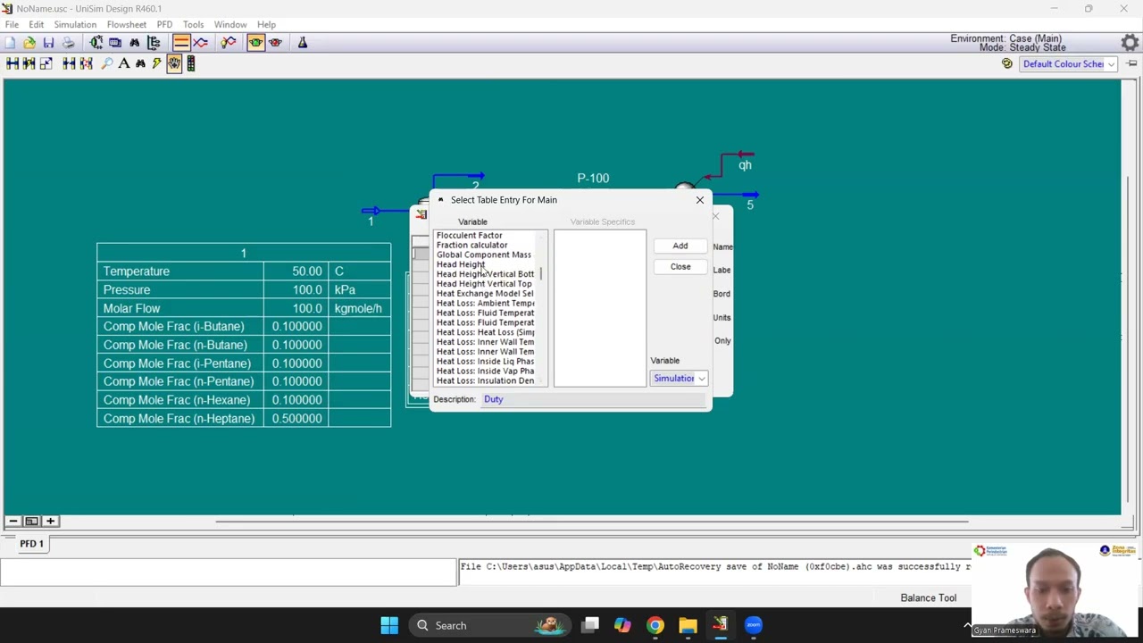
Task: Click the yellow lightning bolt icon
Action: point(157,63)
